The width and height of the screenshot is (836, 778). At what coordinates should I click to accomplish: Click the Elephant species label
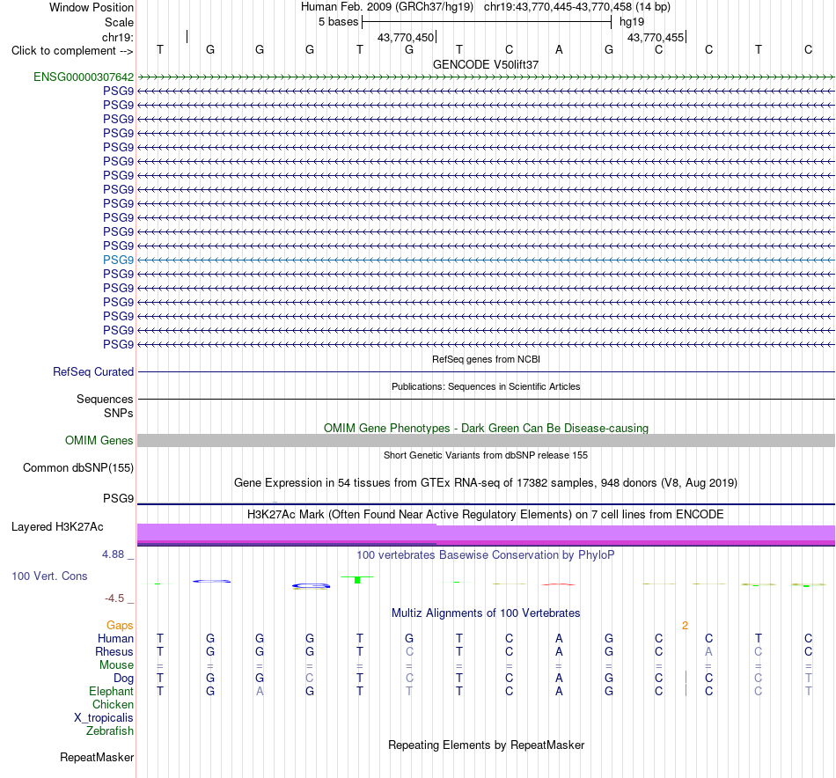coord(112,692)
